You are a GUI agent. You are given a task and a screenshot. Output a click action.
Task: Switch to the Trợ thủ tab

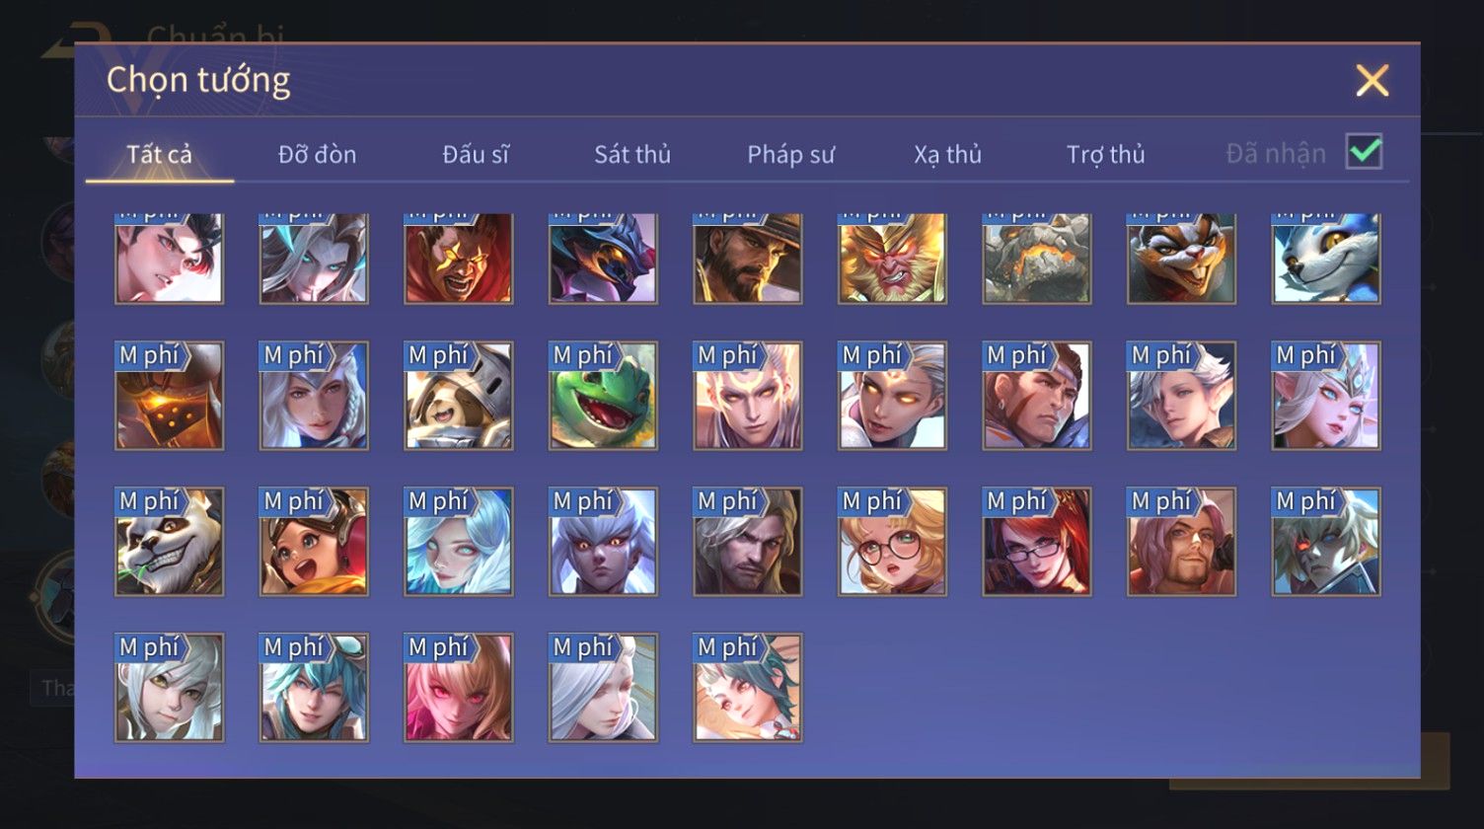1105,154
